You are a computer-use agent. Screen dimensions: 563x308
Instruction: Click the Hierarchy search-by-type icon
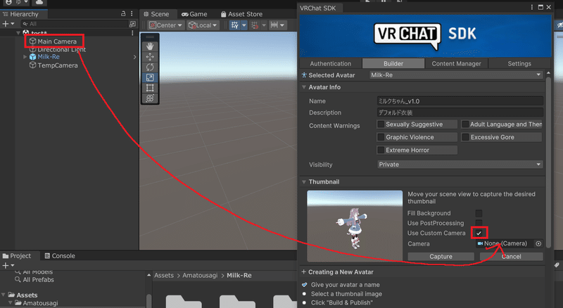[132, 24]
